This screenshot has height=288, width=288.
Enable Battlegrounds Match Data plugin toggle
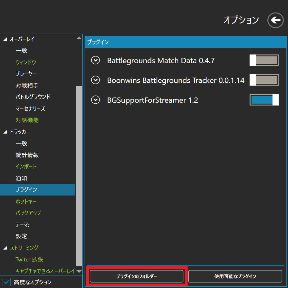click(264, 60)
